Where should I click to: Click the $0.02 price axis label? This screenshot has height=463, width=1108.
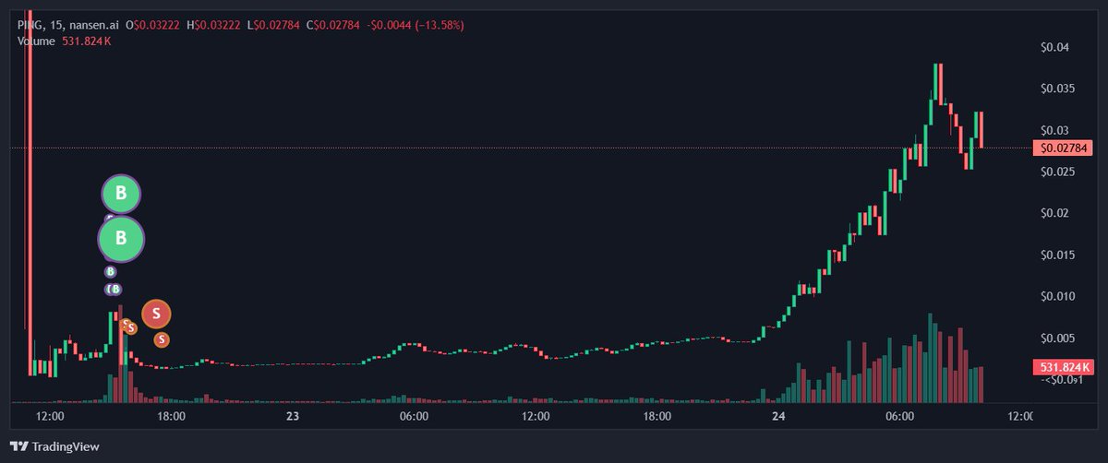[x=1056, y=213]
